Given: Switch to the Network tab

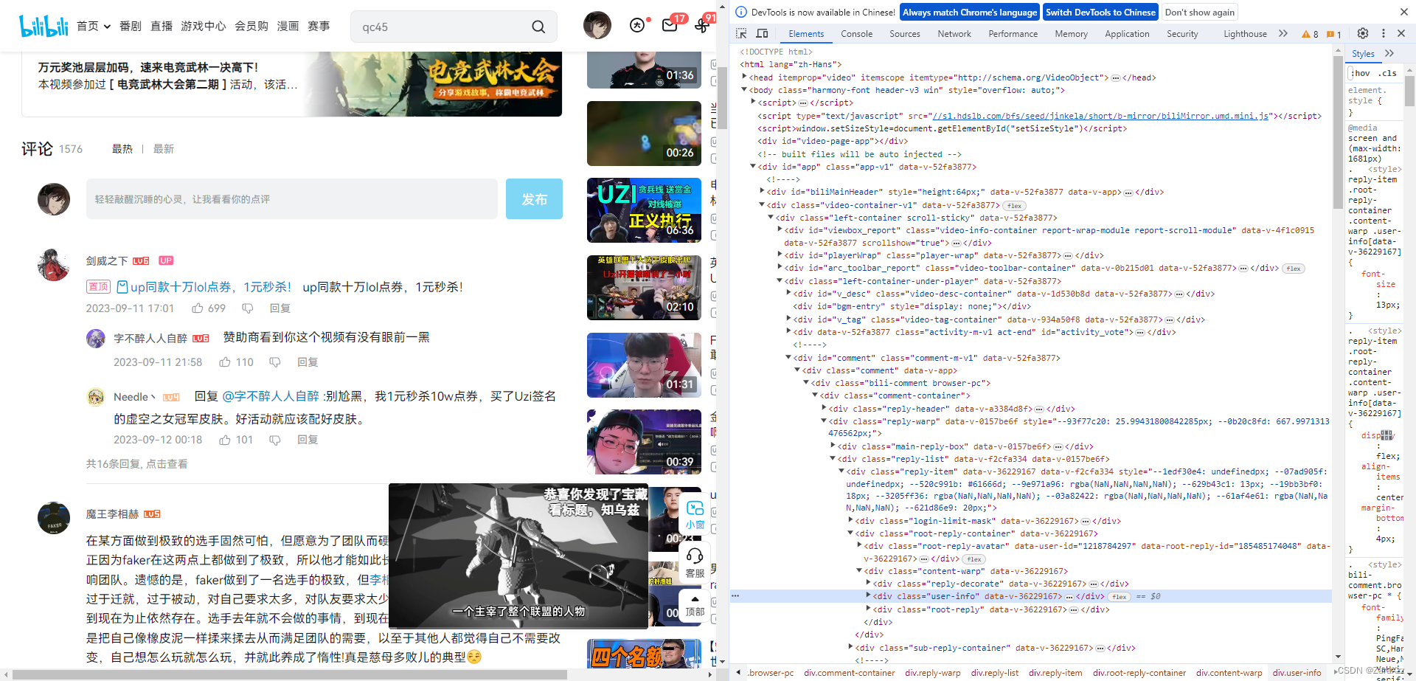Looking at the screenshot, I should pos(954,33).
